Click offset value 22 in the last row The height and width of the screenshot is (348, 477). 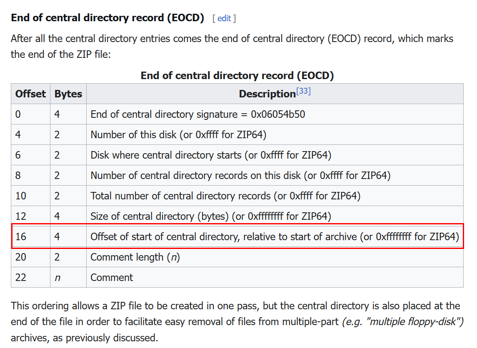pos(21,277)
